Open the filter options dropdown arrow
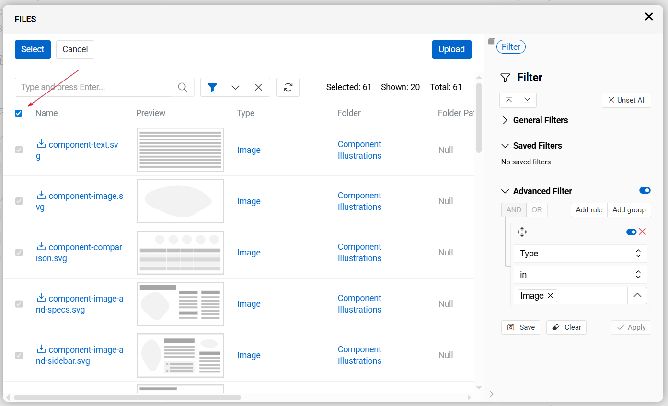 point(235,87)
